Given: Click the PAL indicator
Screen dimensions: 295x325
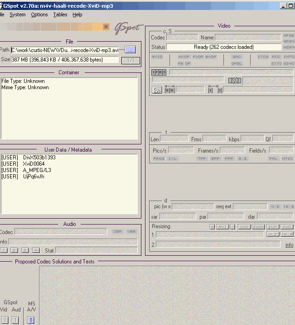Looking at the screenshot, I should [x=273, y=159].
